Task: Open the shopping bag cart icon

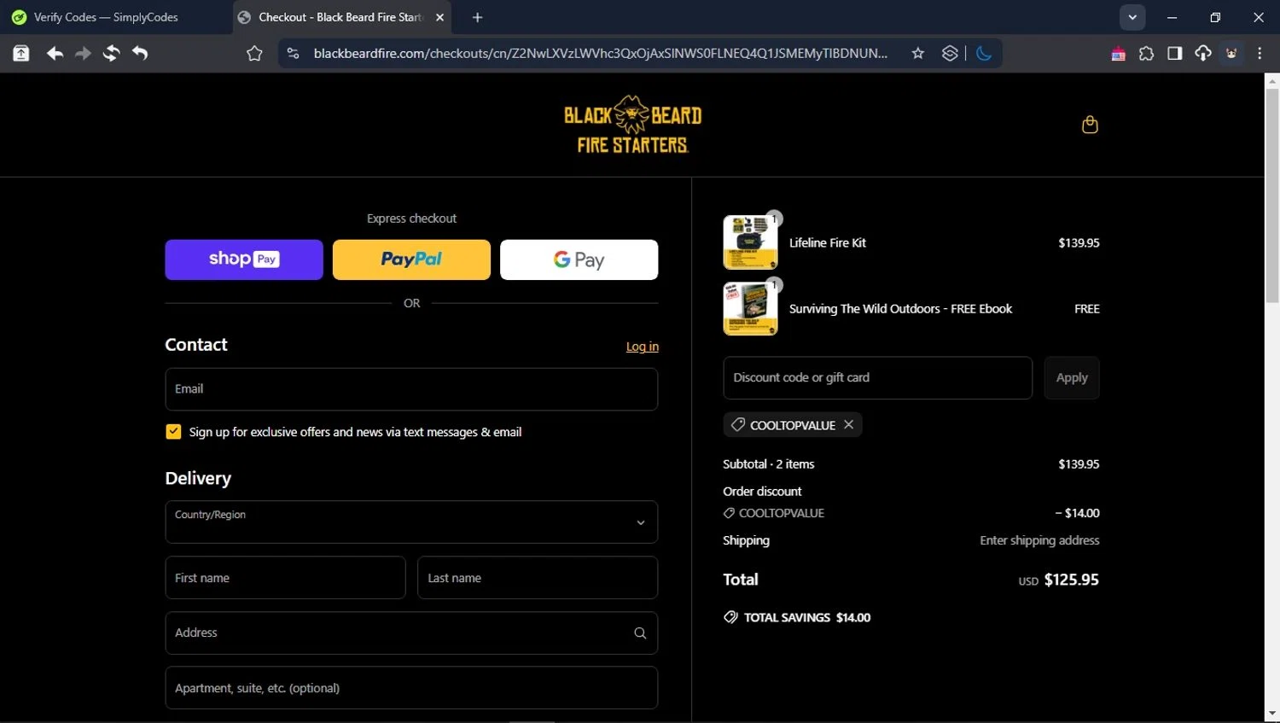Action: 1090,125
